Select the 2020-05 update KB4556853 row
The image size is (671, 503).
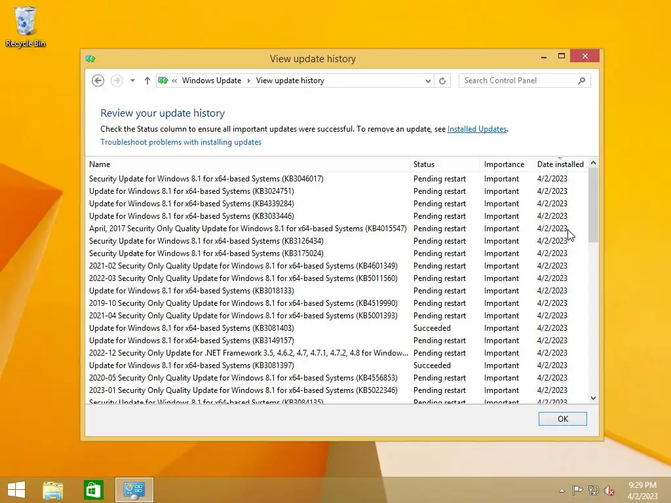coord(336,378)
